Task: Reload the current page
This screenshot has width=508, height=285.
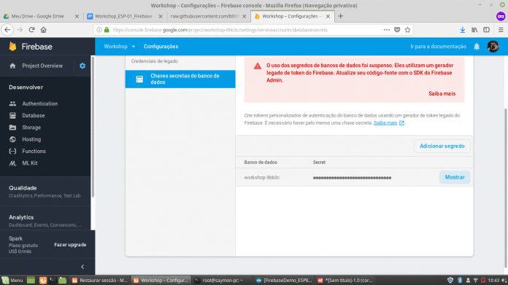Action: pyautogui.click(x=32, y=30)
